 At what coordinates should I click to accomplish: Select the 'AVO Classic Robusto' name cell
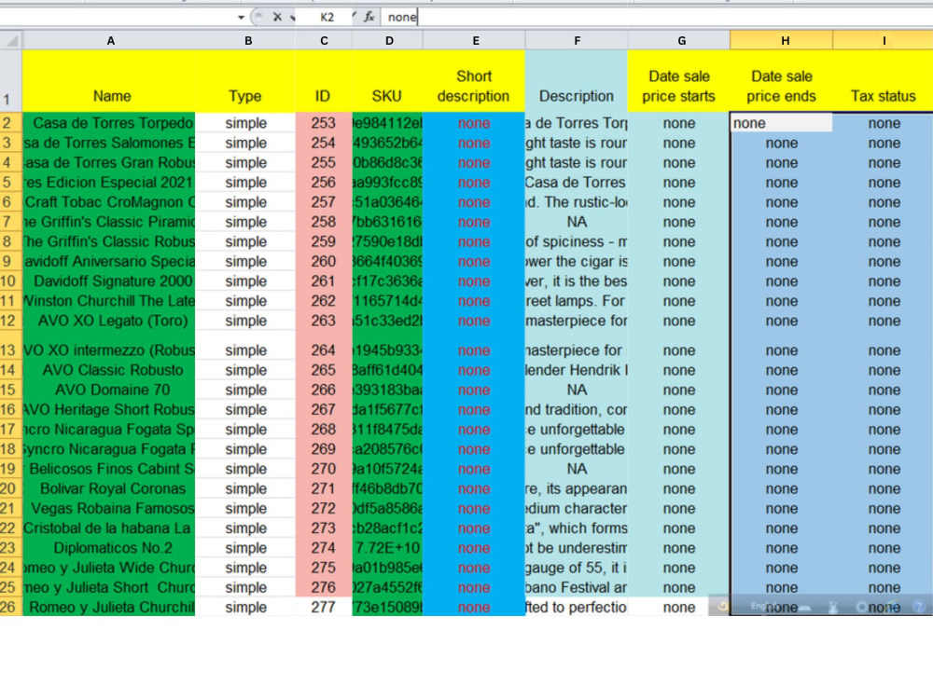(109, 370)
